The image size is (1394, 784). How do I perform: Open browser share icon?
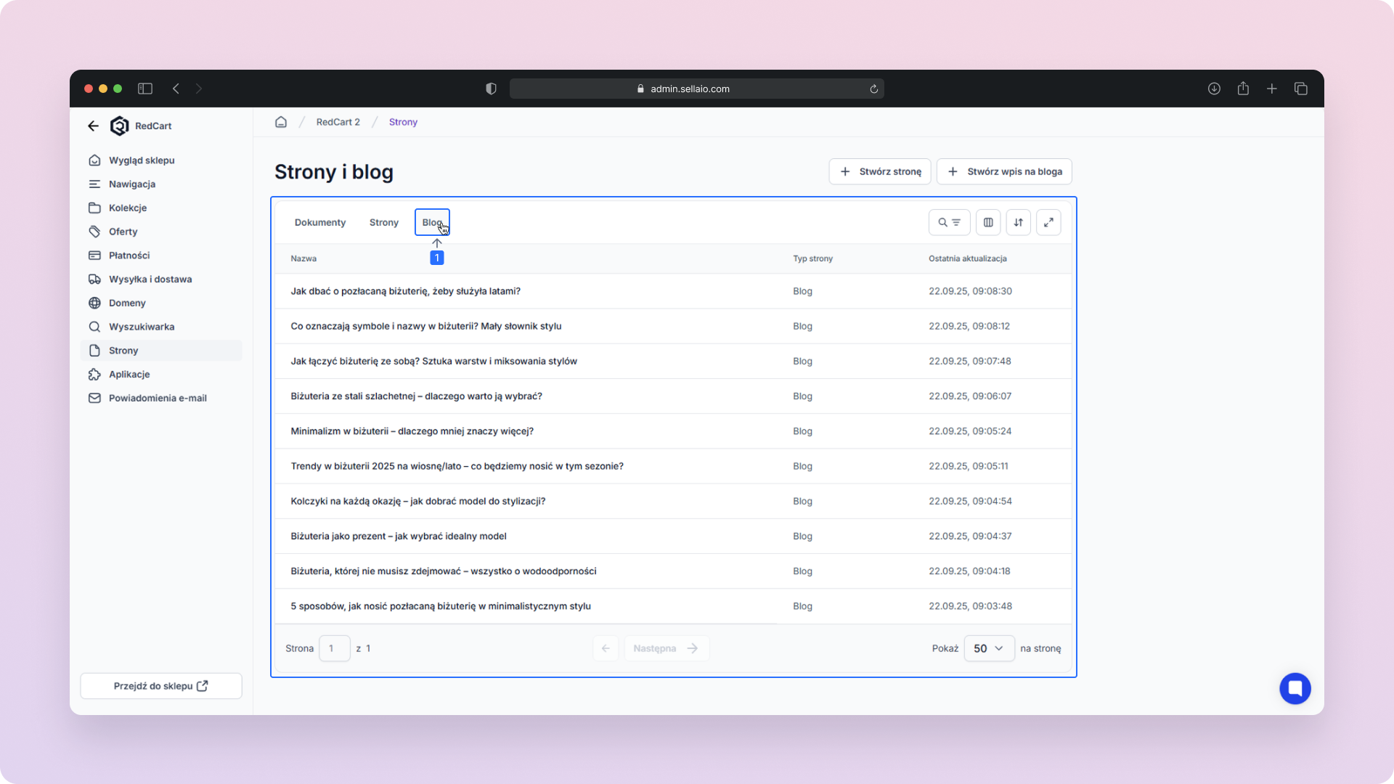tap(1243, 89)
